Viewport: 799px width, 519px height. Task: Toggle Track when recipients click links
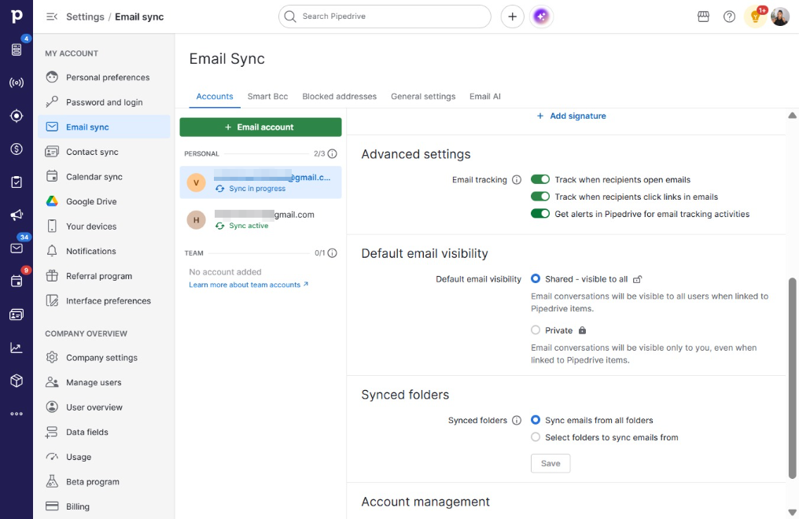(x=540, y=197)
